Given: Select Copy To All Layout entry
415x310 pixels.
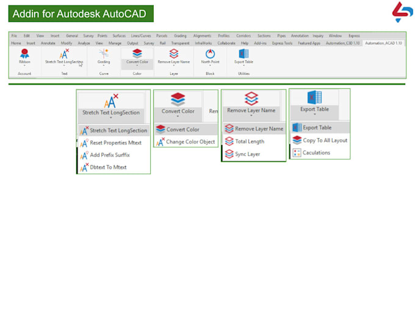Looking at the screenshot, I should click(x=320, y=141).
